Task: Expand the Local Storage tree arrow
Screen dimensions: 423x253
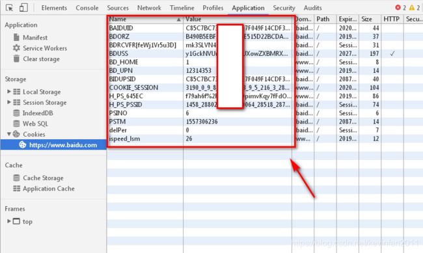Action: [9, 92]
